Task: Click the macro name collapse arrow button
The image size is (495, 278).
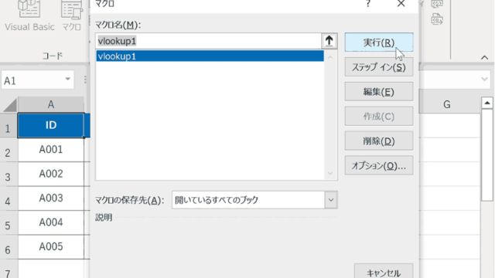Action: point(329,41)
